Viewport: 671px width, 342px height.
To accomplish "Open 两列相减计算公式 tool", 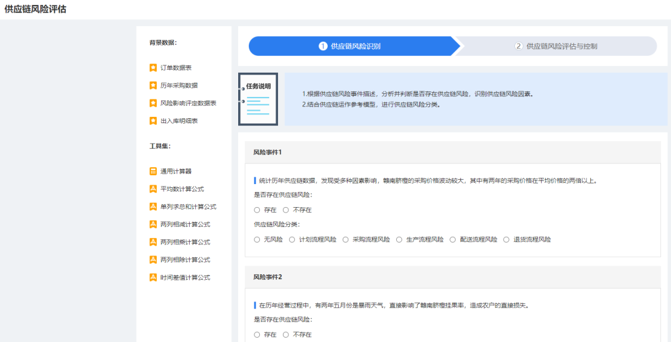I will click(x=185, y=224).
